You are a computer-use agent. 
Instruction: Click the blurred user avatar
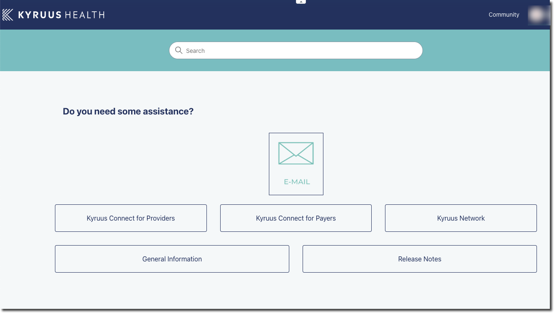[x=539, y=15]
